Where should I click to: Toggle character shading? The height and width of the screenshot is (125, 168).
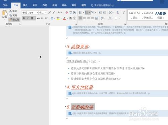tap(71, 18)
